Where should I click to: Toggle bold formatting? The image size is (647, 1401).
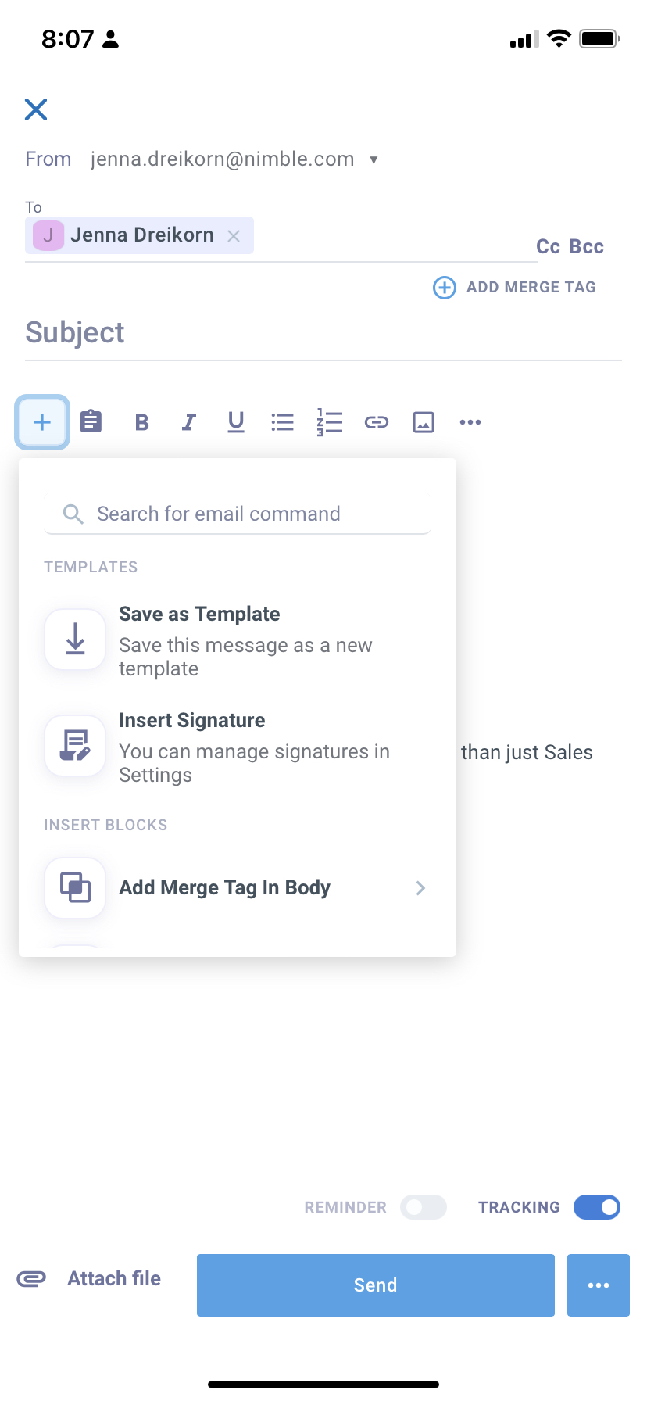(141, 422)
